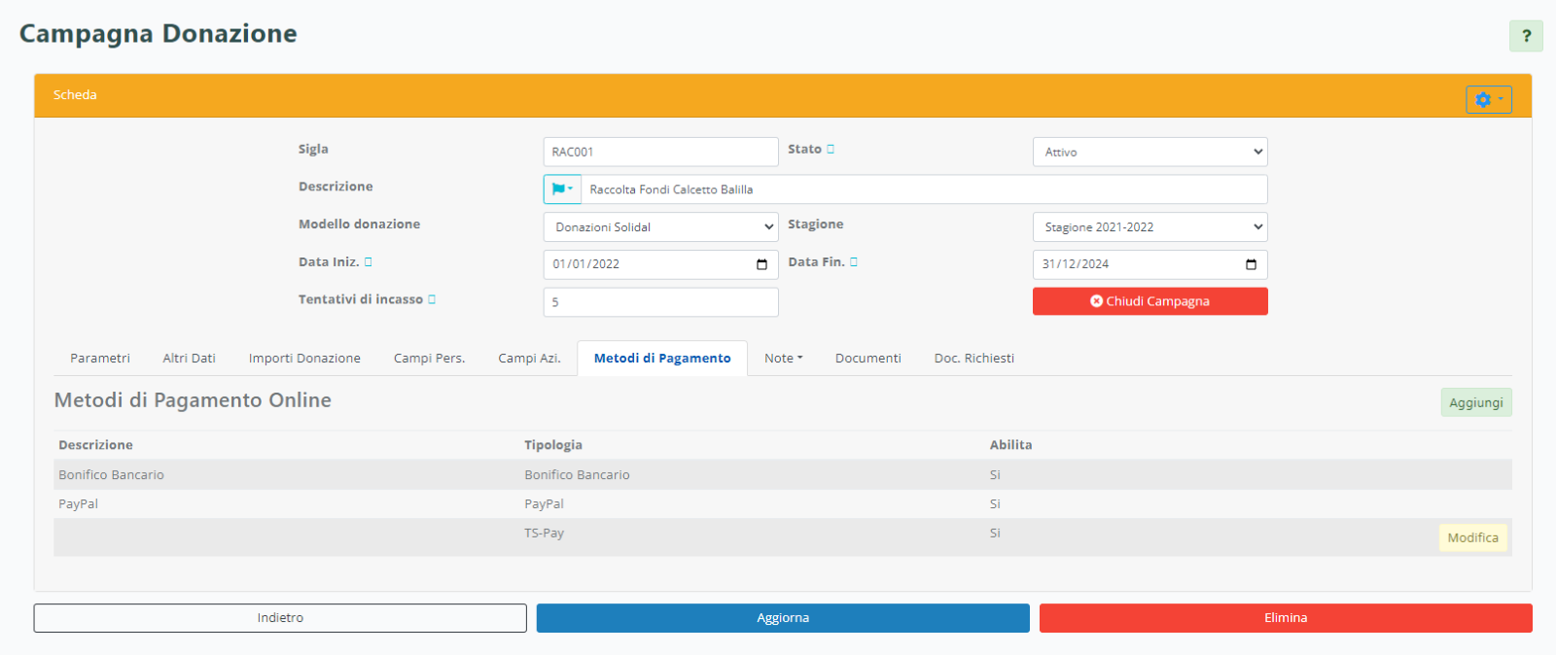Open the Campi Pers. tab
The width and height of the screenshot is (1556, 655).
[430, 358]
